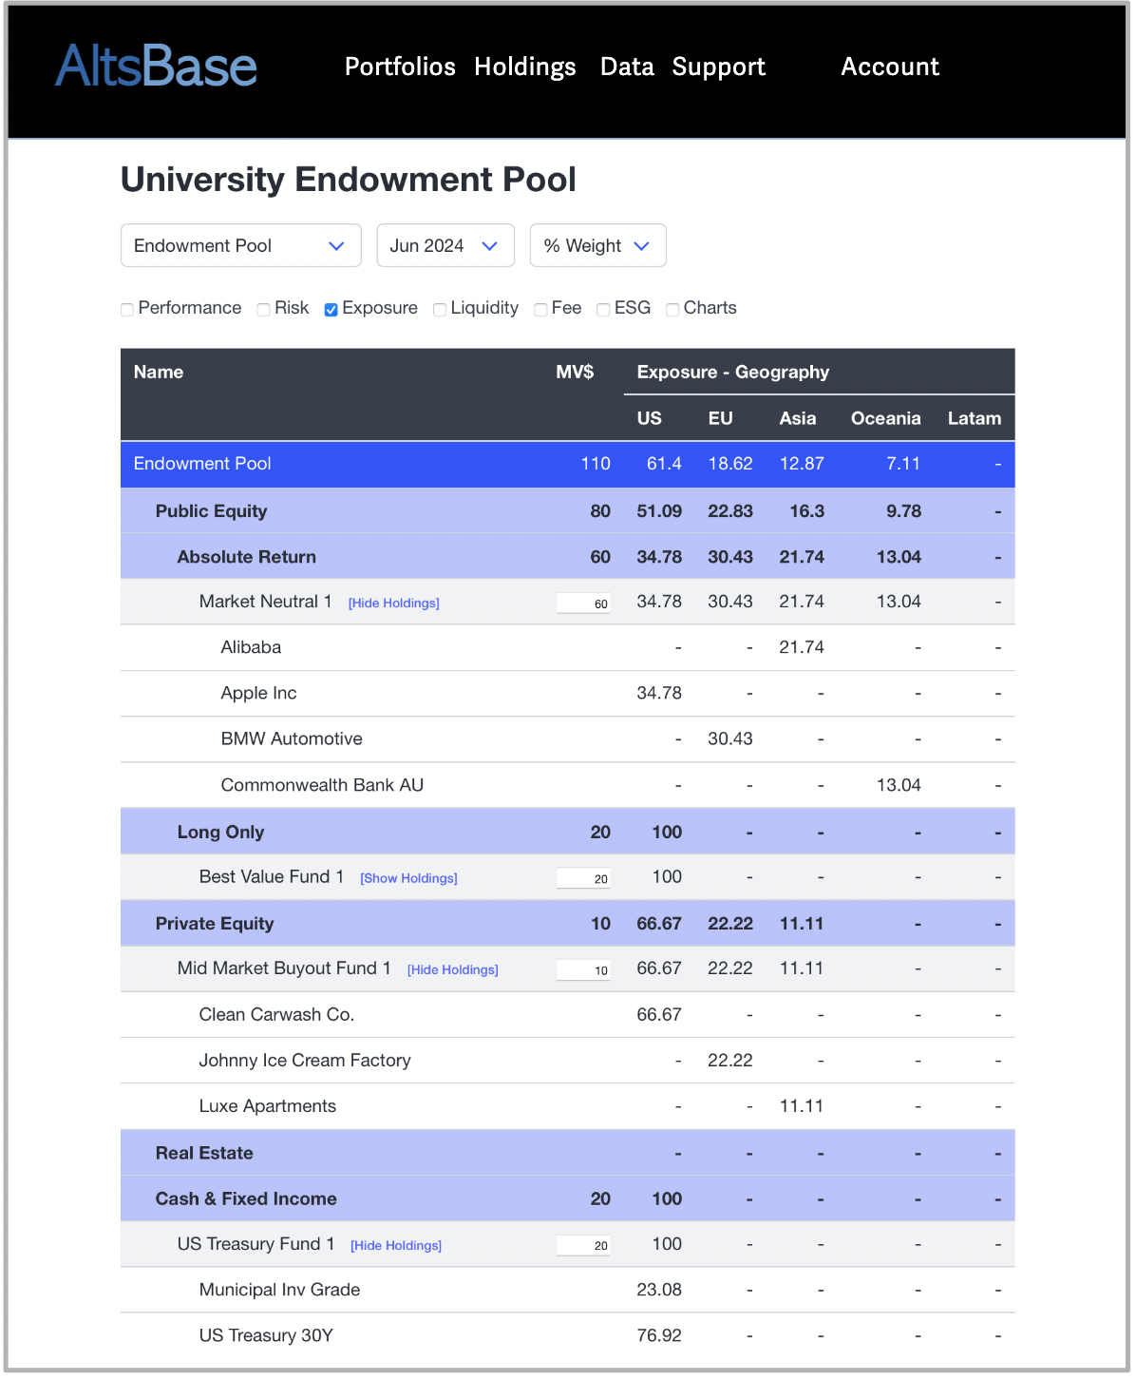
Task: Enable the Liquidity checkbox
Action: click(x=440, y=310)
